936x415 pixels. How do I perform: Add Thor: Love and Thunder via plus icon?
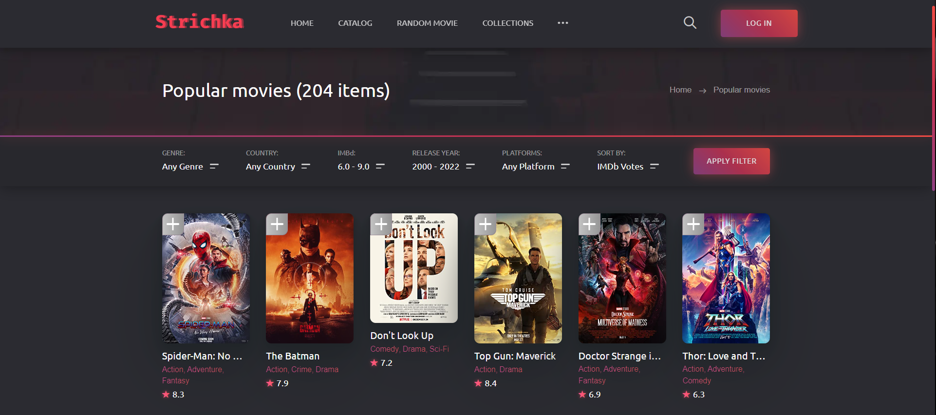pos(693,224)
